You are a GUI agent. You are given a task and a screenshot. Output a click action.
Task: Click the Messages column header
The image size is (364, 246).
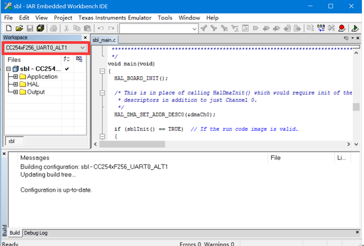[x=143, y=158]
